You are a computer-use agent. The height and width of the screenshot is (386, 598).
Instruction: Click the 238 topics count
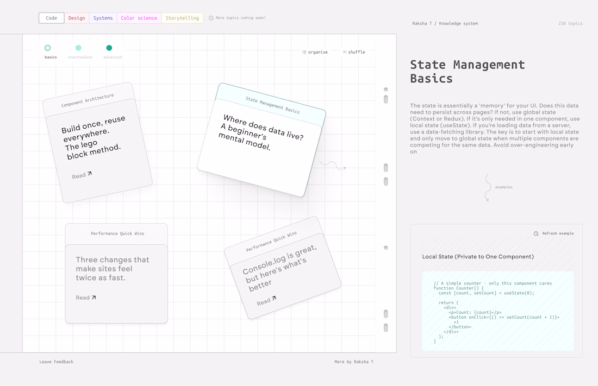[x=570, y=23]
